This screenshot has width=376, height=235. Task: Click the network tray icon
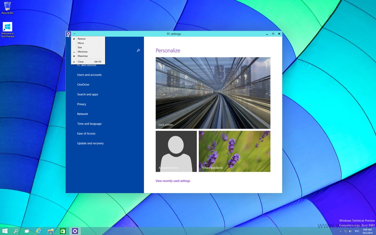[346, 231]
